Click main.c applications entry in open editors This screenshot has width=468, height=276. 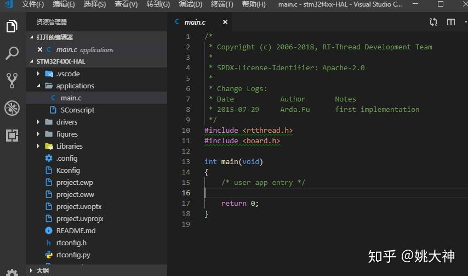pyautogui.click(x=96, y=49)
